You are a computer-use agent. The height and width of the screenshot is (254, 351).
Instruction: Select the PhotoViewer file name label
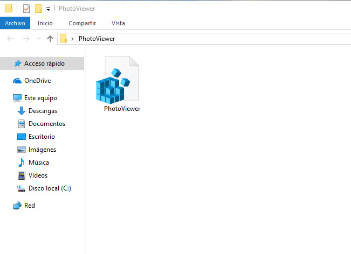pos(122,109)
